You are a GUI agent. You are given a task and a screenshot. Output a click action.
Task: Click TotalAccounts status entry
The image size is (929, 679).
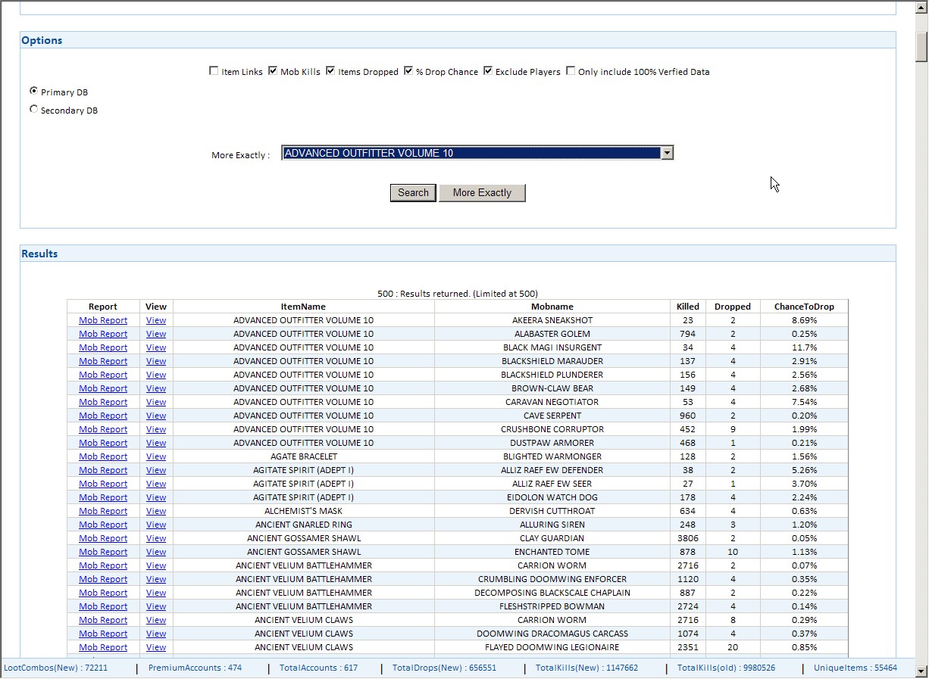pos(318,668)
